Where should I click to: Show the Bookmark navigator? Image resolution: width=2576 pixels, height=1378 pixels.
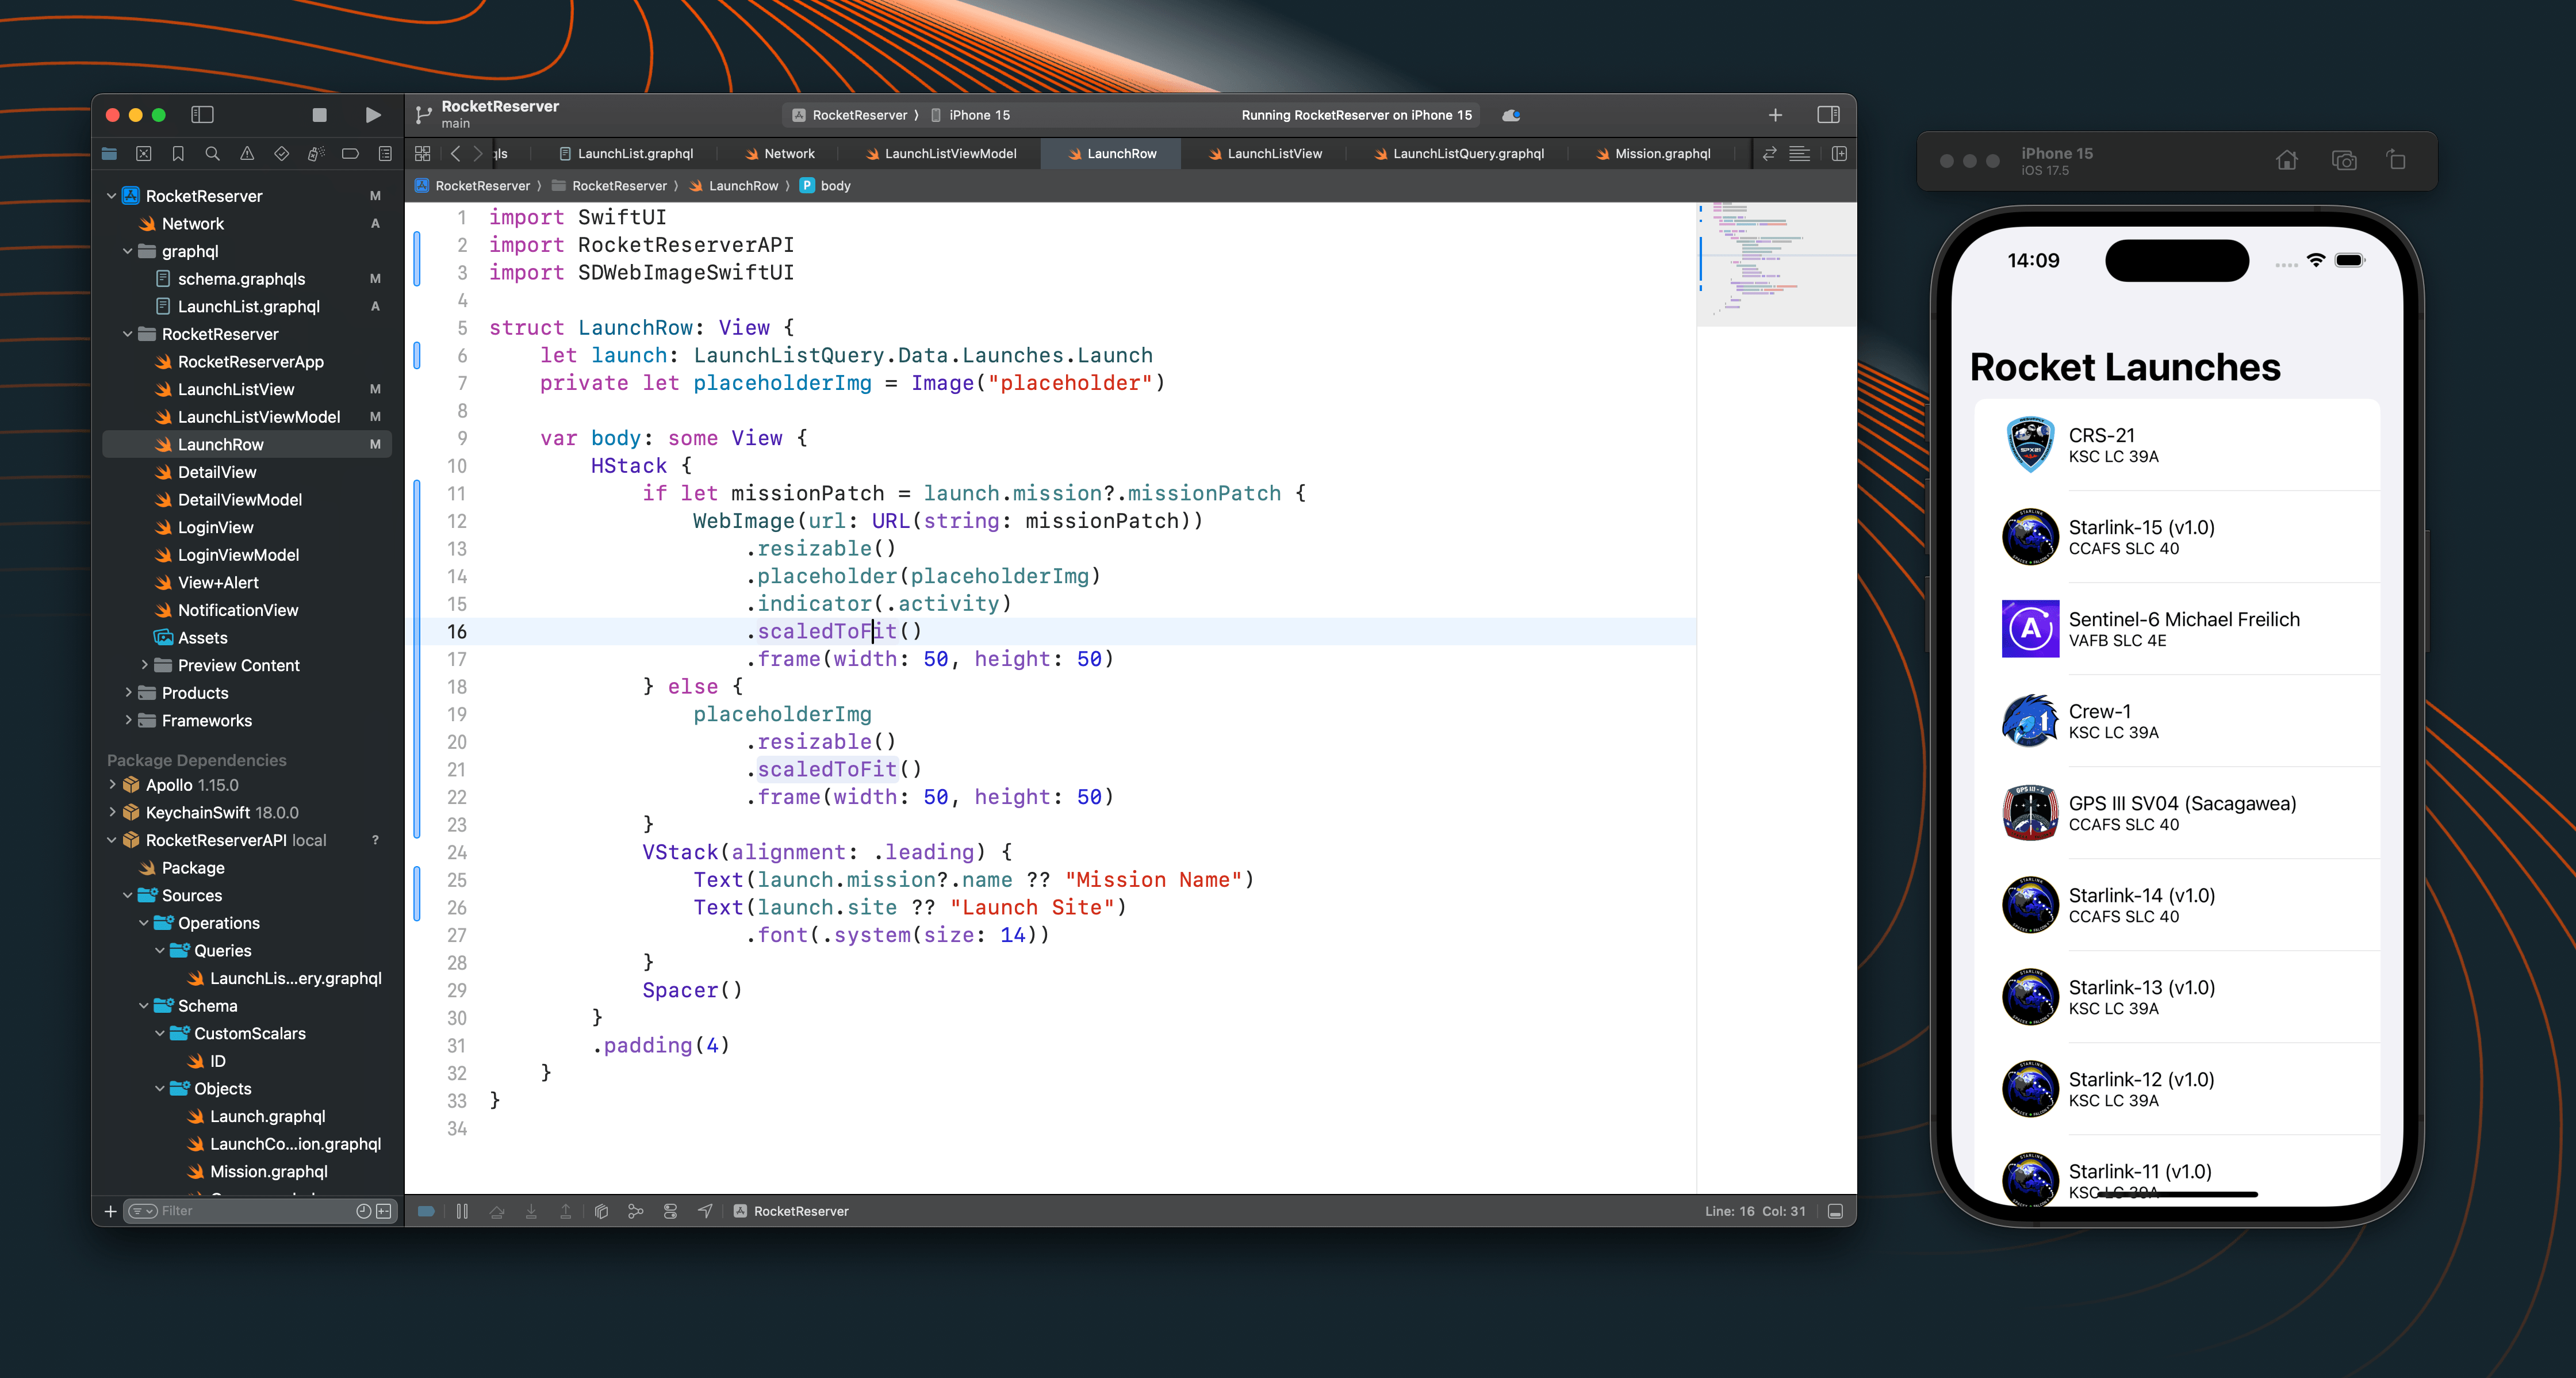[x=178, y=154]
